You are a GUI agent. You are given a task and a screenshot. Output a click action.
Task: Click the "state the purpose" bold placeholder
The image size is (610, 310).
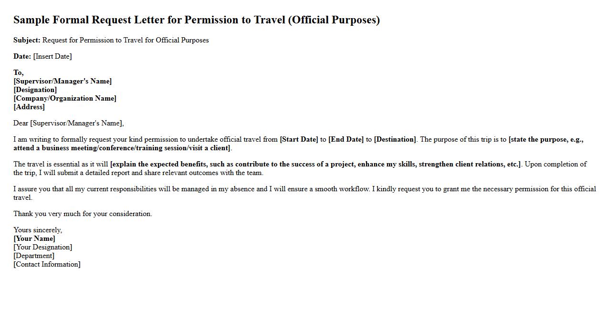546,139
